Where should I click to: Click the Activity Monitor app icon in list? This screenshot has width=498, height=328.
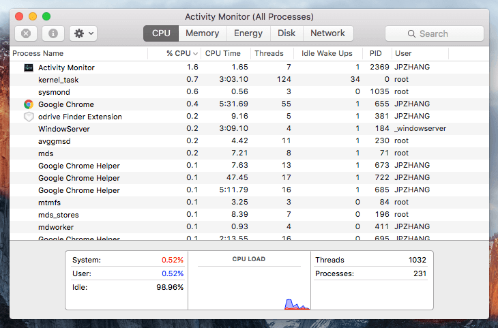coord(29,68)
